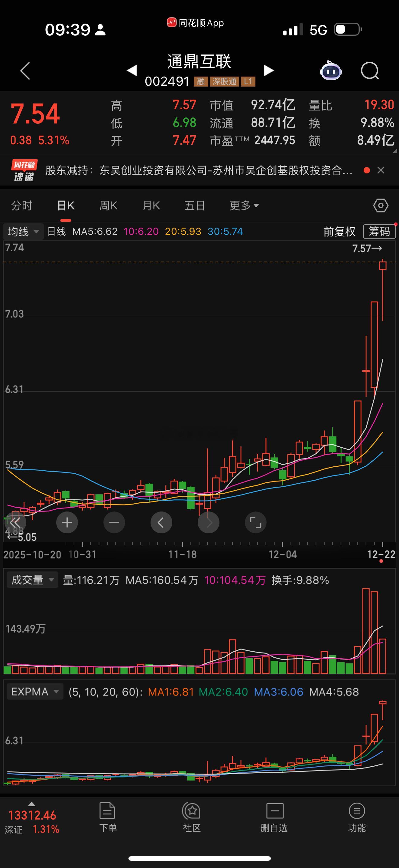Viewport: 399px width, 868px height.
Task: Open the search magnifier
Action: point(370,71)
